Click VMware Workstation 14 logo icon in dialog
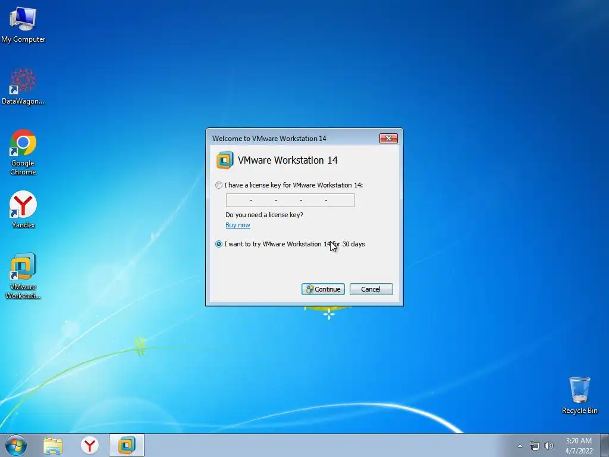 tap(225, 160)
